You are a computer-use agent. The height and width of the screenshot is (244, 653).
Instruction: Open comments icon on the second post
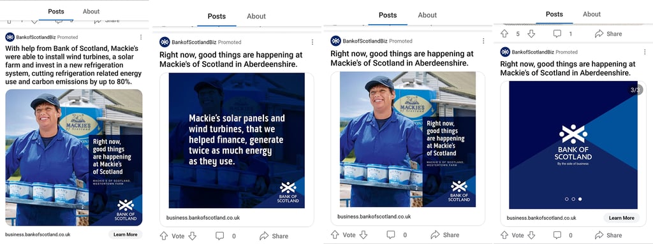point(219,236)
